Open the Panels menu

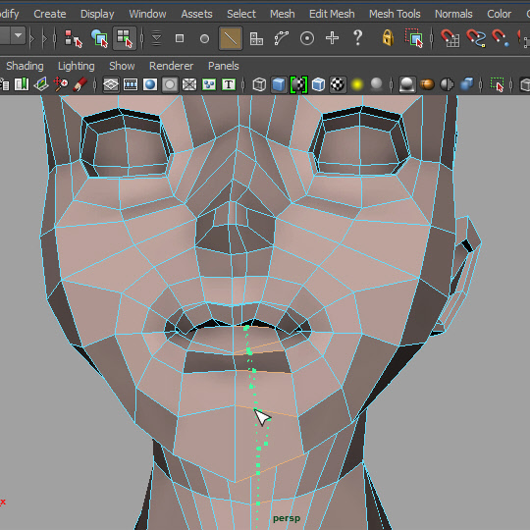(x=224, y=66)
